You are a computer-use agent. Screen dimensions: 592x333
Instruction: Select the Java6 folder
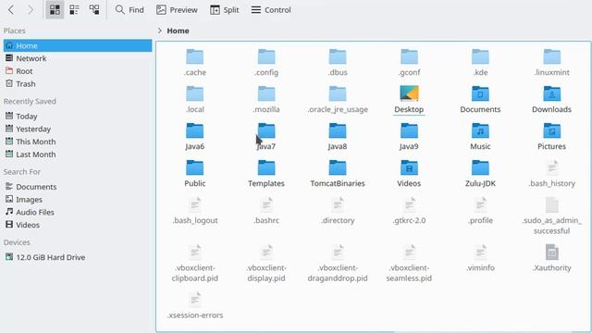(x=195, y=136)
